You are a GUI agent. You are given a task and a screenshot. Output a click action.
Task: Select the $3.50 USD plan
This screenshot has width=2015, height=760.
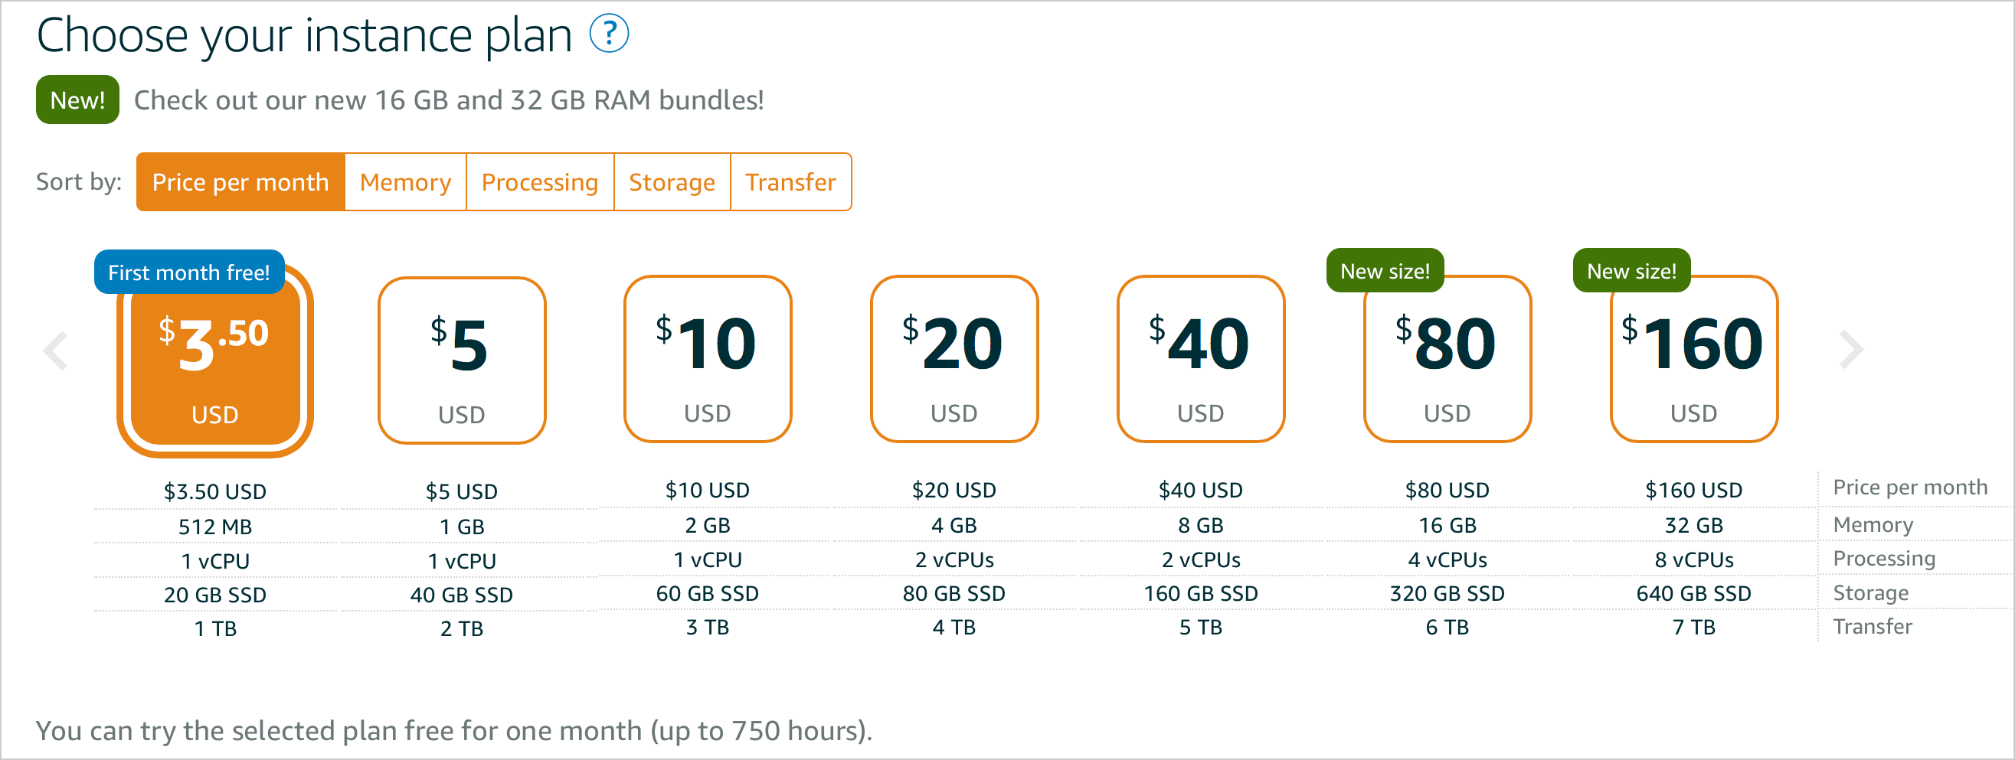pos(215,360)
